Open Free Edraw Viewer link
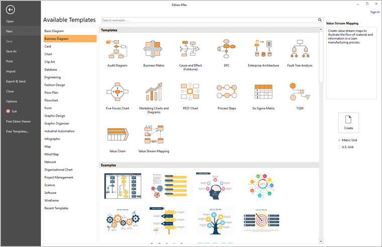The image size is (382, 247). point(18,121)
